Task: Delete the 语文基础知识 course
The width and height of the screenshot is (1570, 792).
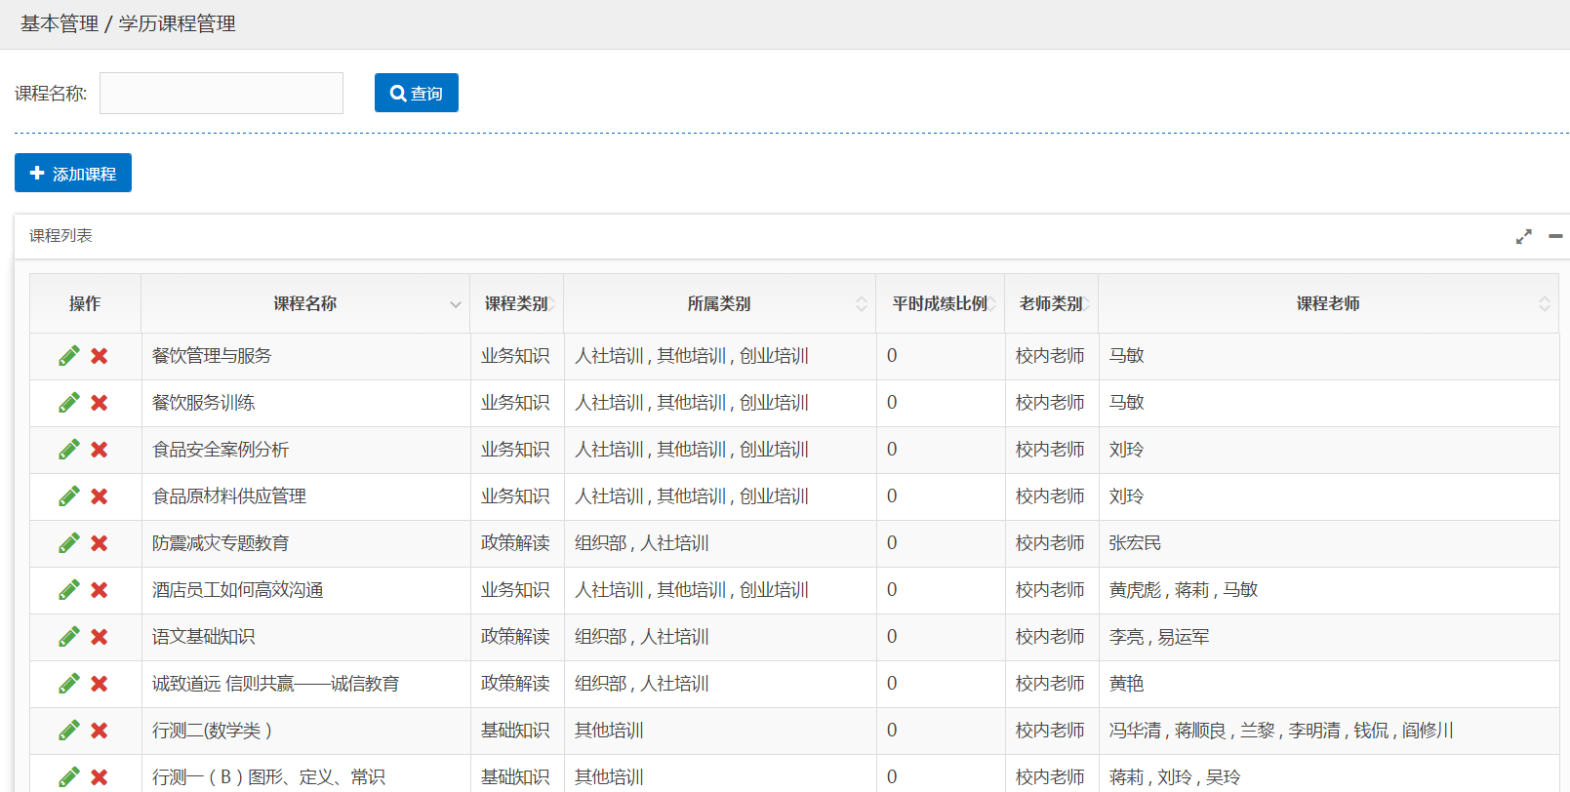Action: [x=100, y=637]
